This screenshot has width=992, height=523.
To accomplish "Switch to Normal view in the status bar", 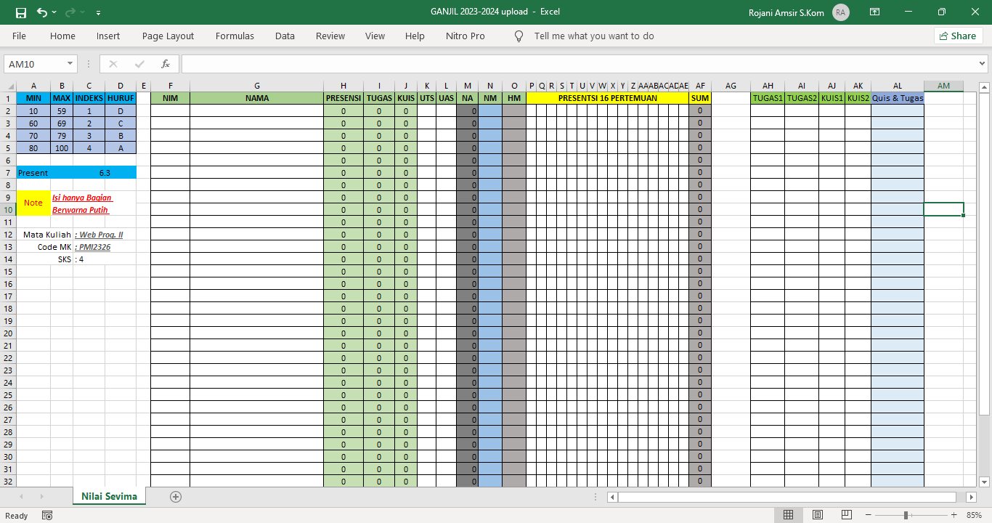I will [788, 515].
